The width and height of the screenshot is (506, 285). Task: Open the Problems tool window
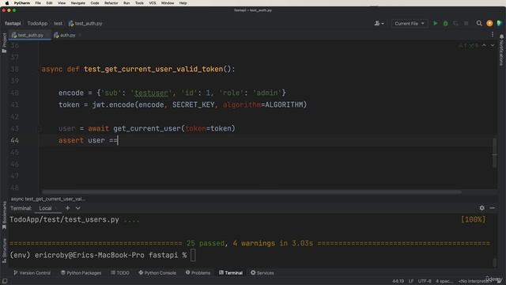tap(198, 272)
